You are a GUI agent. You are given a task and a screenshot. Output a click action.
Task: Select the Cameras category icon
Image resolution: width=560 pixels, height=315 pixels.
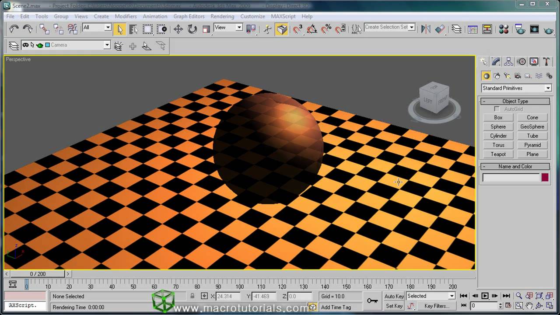pyautogui.click(x=518, y=76)
